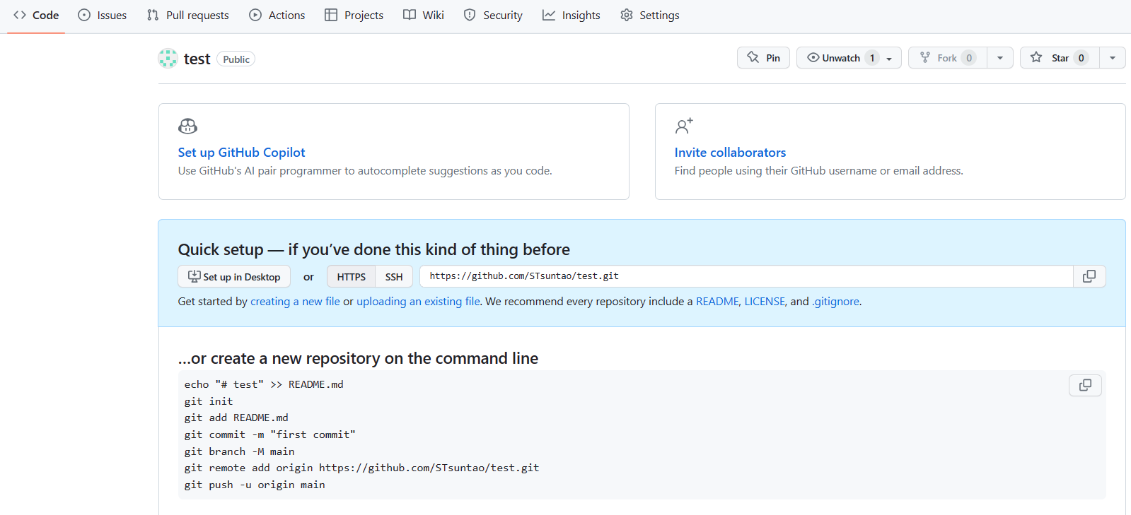Expand the Star lists dropdown arrow

point(1113,58)
